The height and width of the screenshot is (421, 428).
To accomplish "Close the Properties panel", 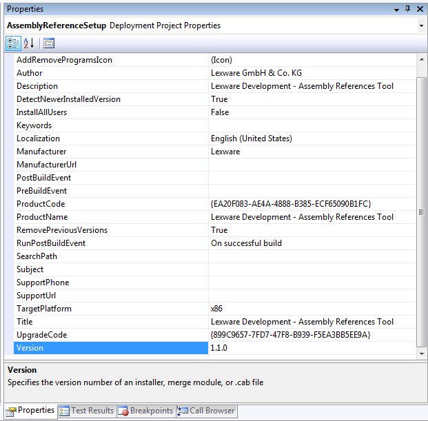I will pos(420,9).
